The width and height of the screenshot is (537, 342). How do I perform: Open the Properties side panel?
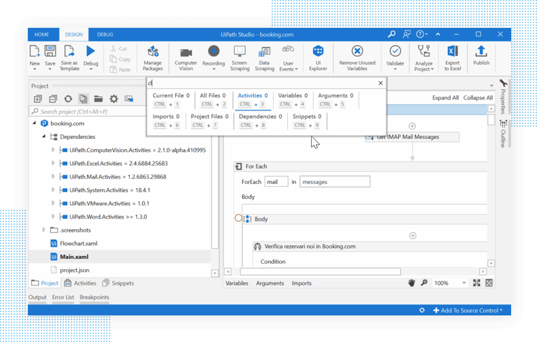pyautogui.click(x=503, y=97)
